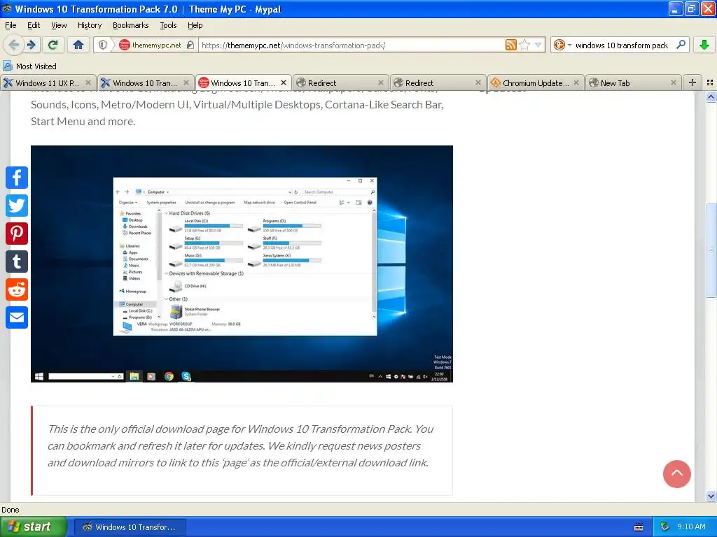
Task: Open the search engine selector dropdown
Action: [562, 45]
